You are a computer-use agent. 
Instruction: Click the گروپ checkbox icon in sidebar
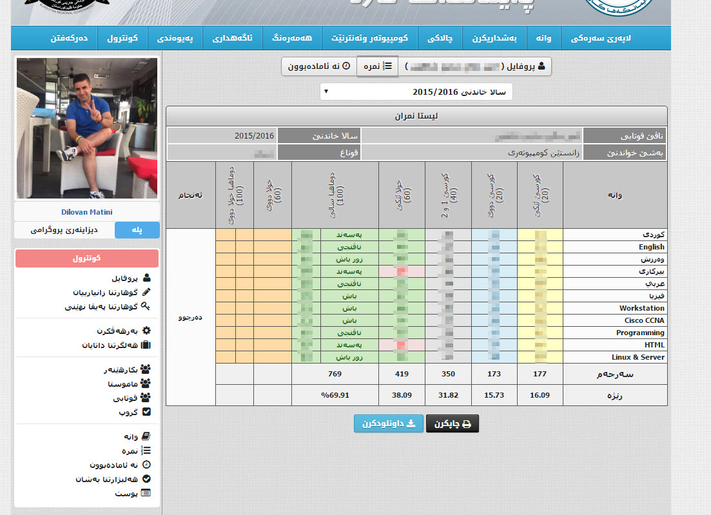[146, 411]
